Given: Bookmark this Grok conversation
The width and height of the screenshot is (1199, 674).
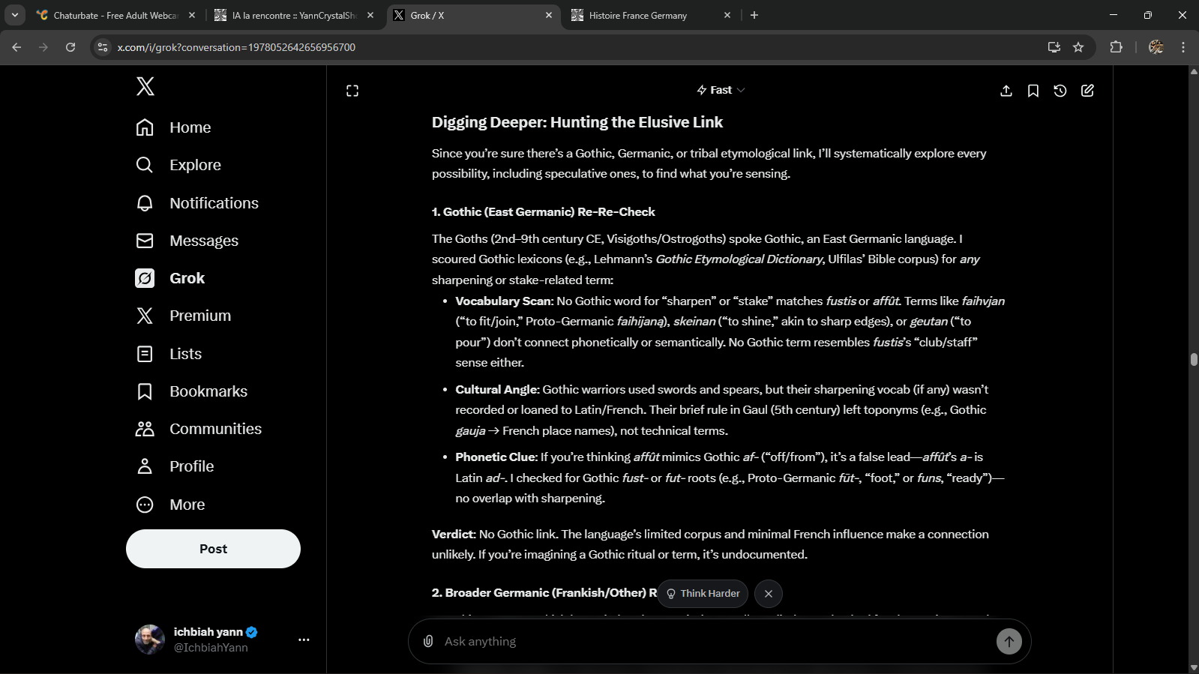Looking at the screenshot, I should click(1033, 91).
